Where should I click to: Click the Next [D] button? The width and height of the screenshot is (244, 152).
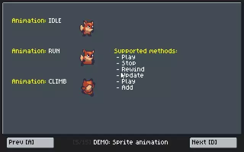click(213, 142)
